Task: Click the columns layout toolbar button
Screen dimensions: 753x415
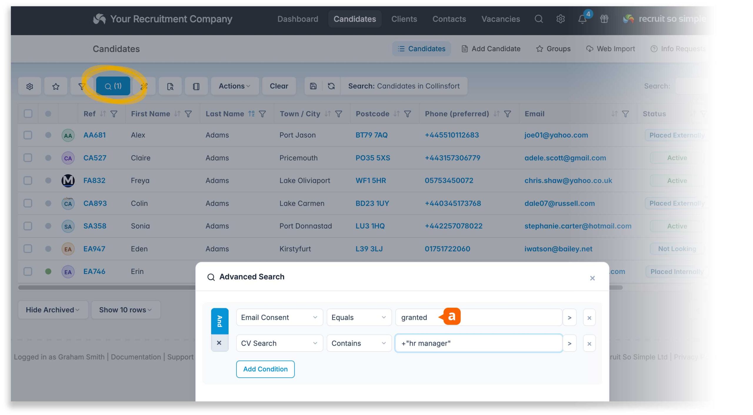Action: coord(196,86)
